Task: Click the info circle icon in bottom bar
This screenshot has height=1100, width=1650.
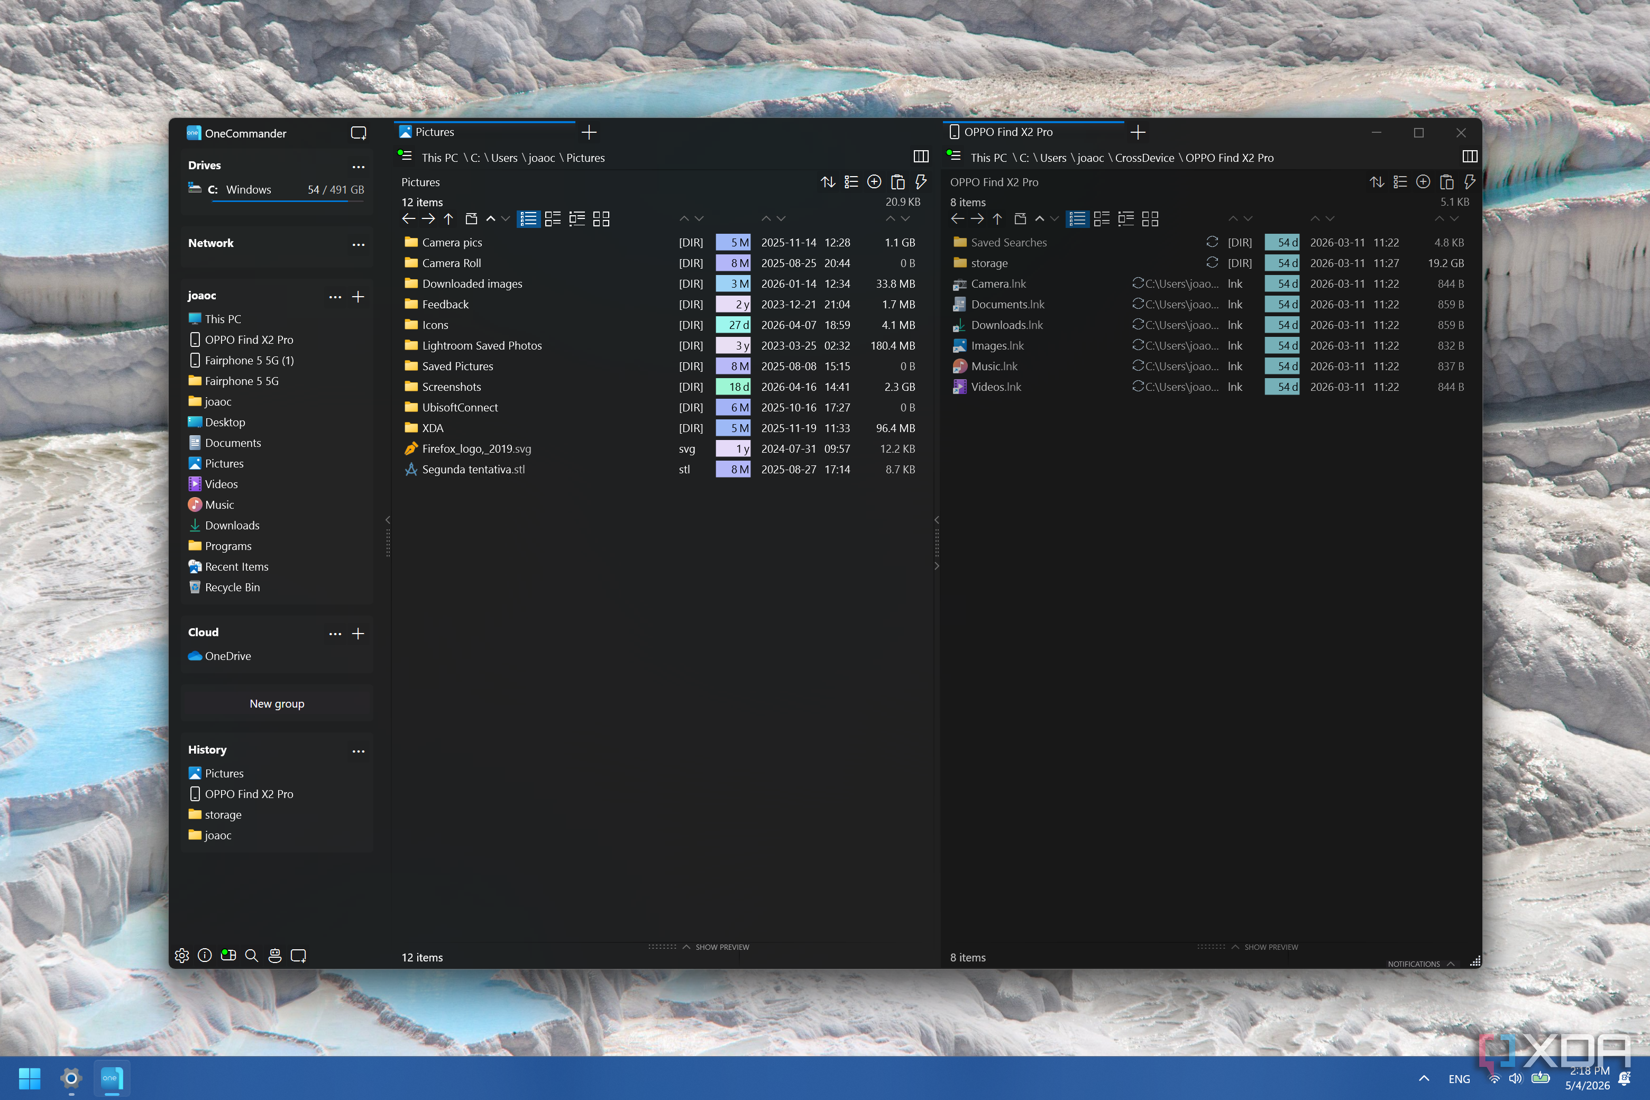Action: pos(205,956)
